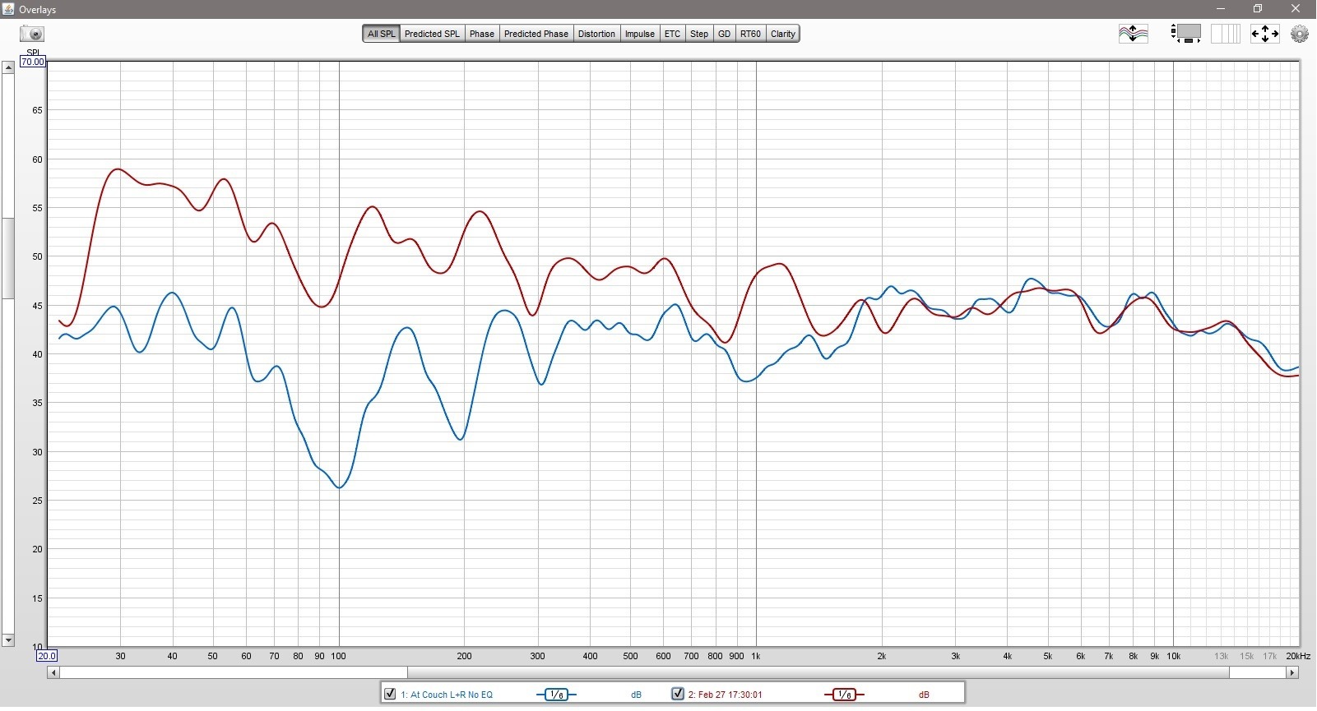Switch to the ETC tab

click(x=672, y=34)
